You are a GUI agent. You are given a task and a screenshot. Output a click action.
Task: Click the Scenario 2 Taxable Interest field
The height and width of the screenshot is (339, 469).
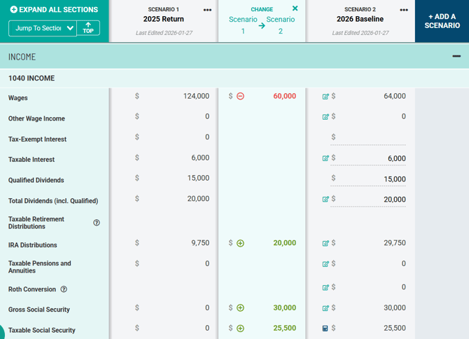(x=371, y=158)
